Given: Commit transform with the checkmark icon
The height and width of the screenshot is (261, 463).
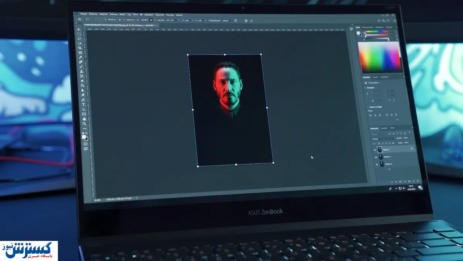Looking at the screenshot, I should point(252,20).
